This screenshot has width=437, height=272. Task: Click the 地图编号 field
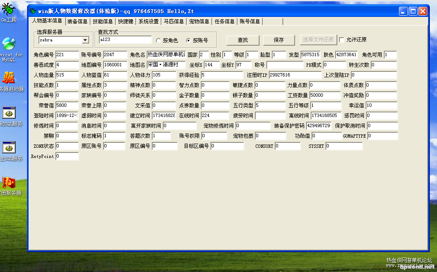click(115, 65)
